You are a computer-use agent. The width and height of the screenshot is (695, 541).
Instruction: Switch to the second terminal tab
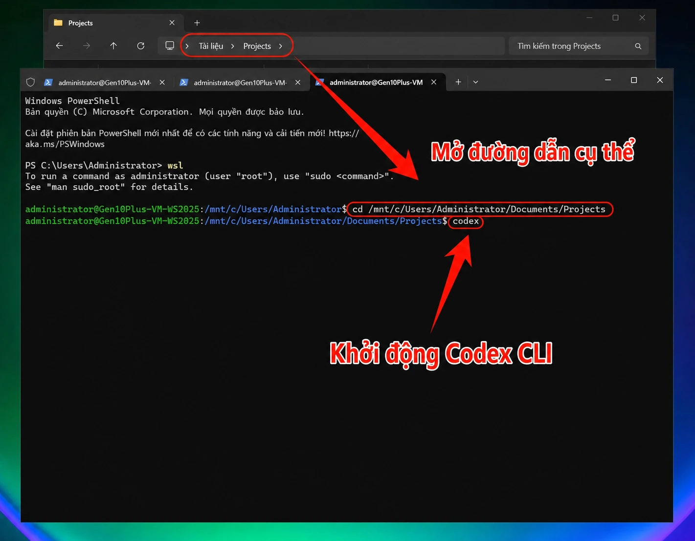click(240, 83)
